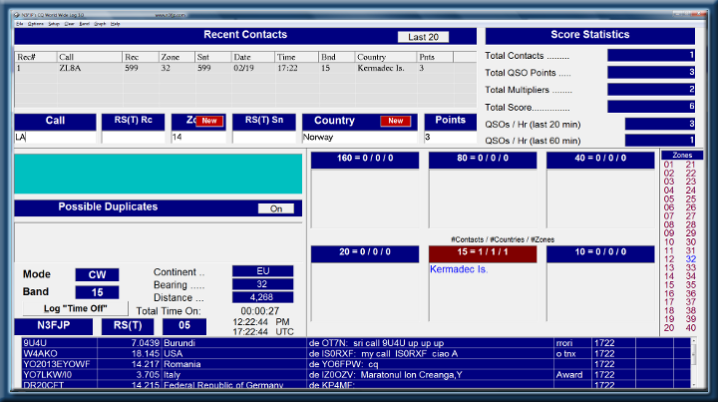Open the Options menu
Screen dimensions: 718x402
click(x=36, y=22)
